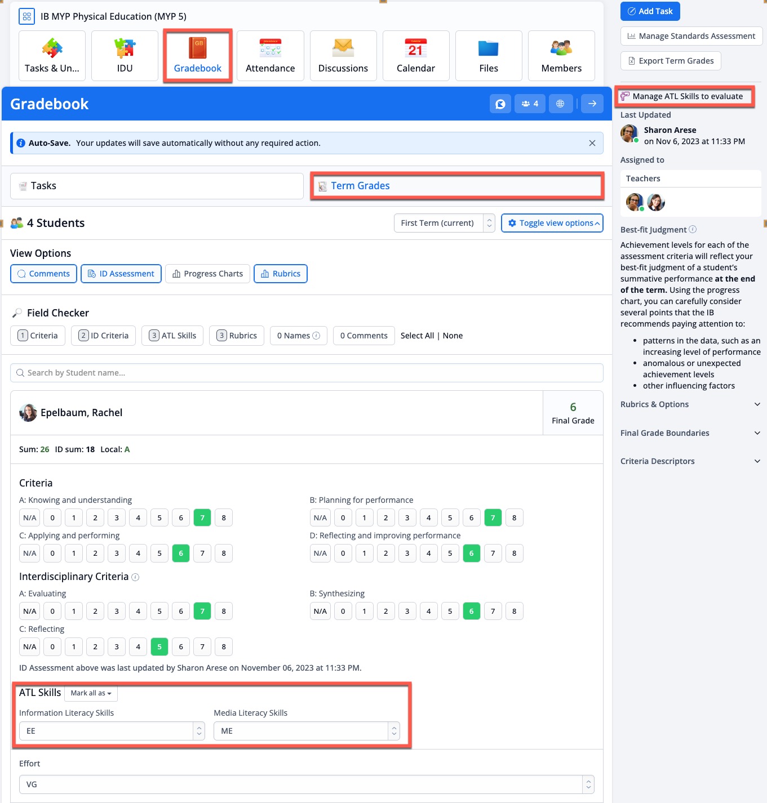Switch to the Term Grades tab
The height and width of the screenshot is (803, 767).
[456, 186]
